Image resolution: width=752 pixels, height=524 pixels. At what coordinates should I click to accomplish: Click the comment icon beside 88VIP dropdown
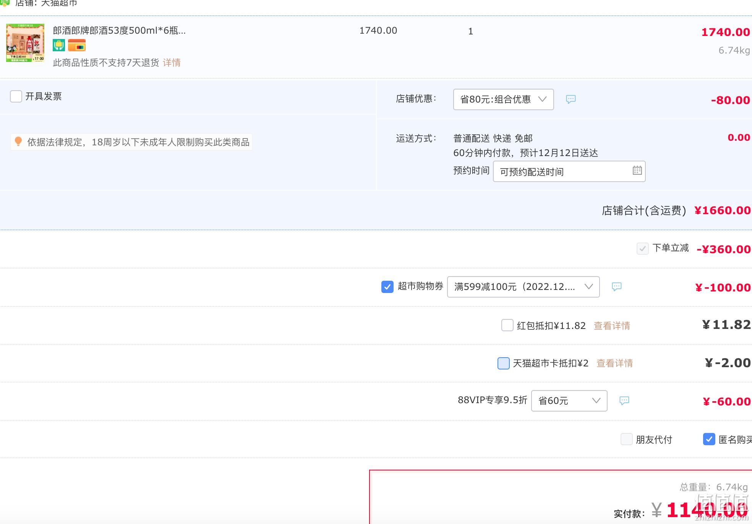624,401
